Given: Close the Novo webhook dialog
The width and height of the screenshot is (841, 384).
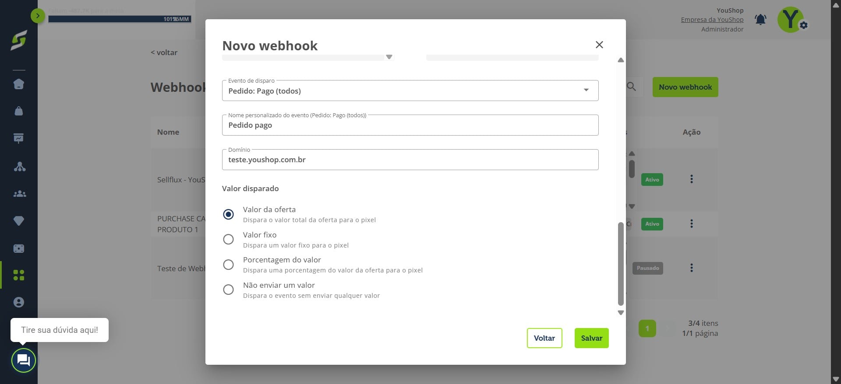Looking at the screenshot, I should 599,45.
